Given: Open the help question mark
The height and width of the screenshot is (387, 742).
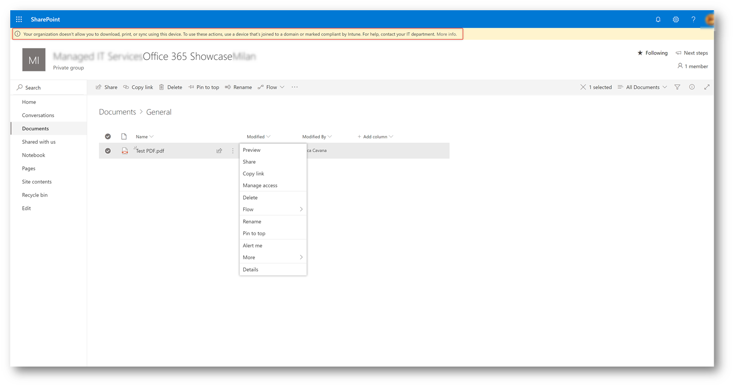Looking at the screenshot, I should [693, 19].
